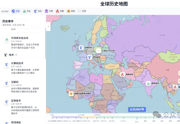Click the 生物技术 marker on the map
Image resolution: width=180 pixels, height=124 pixels.
(x=81, y=48)
